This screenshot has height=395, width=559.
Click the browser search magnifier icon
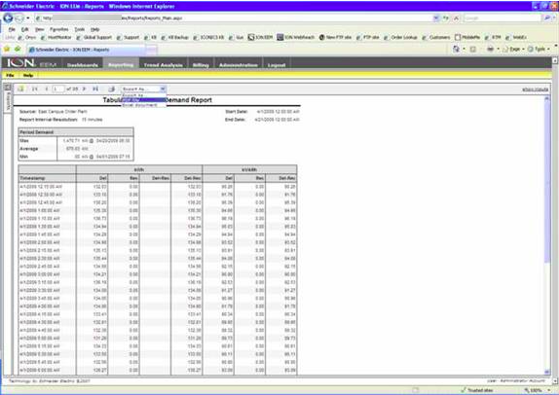(x=547, y=18)
